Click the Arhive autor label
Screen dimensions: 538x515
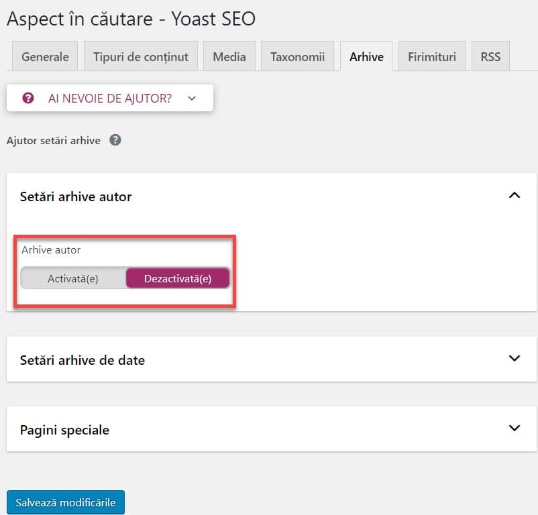tap(51, 250)
